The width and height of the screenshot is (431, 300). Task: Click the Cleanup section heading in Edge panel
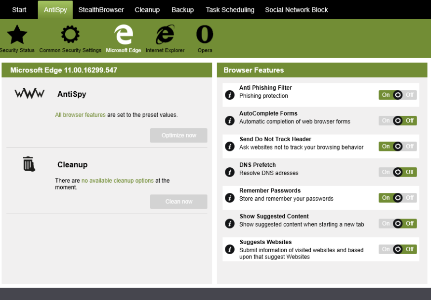pos(72,165)
